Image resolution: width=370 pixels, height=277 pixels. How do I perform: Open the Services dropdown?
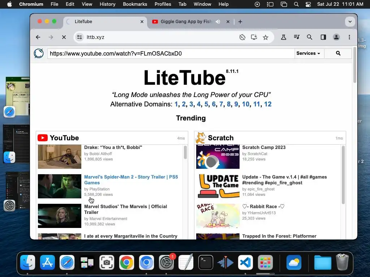pos(309,53)
